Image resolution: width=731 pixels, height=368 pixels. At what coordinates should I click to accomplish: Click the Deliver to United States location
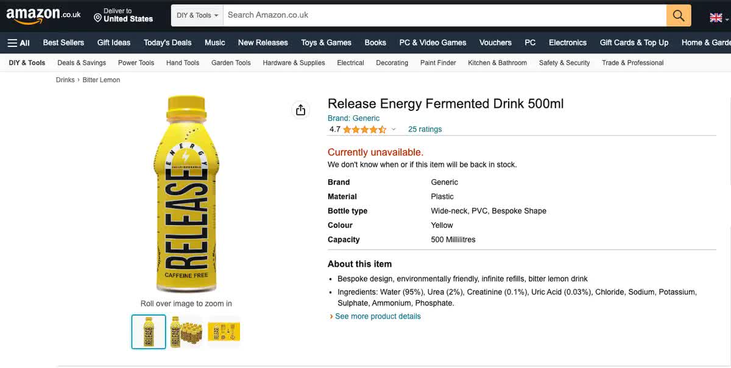pos(122,15)
